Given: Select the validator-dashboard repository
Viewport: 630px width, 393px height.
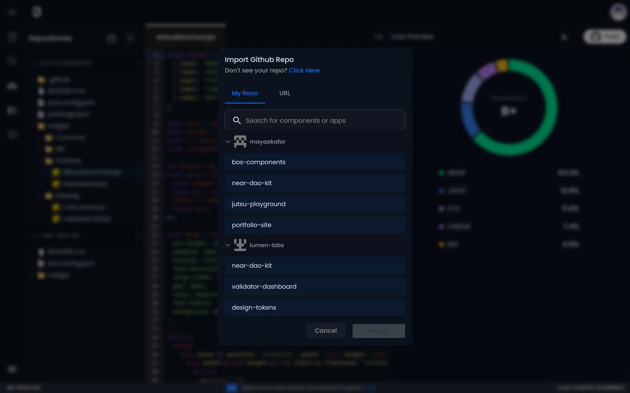Looking at the screenshot, I should (315, 287).
